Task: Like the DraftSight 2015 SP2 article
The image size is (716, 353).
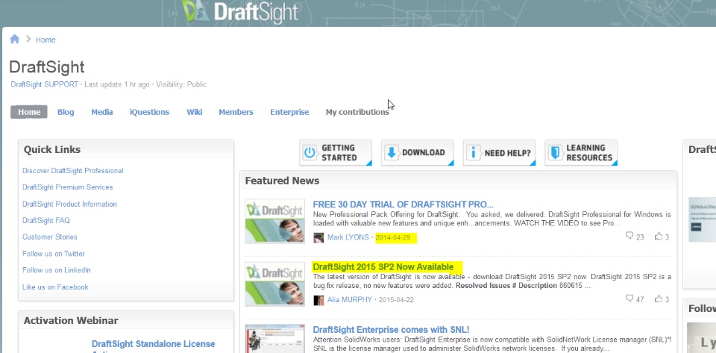Action: click(x=659, y=299)
